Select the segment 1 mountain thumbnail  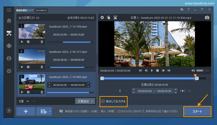tap(32, 32)
